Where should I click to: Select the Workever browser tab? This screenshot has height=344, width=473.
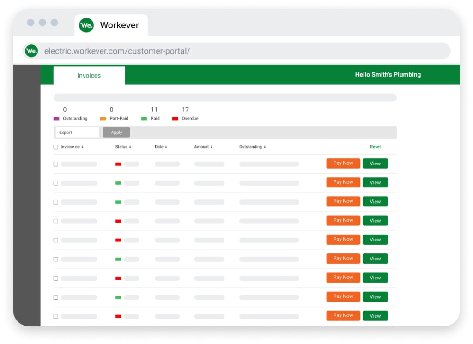pyautogui.click(x=119, y=25)
